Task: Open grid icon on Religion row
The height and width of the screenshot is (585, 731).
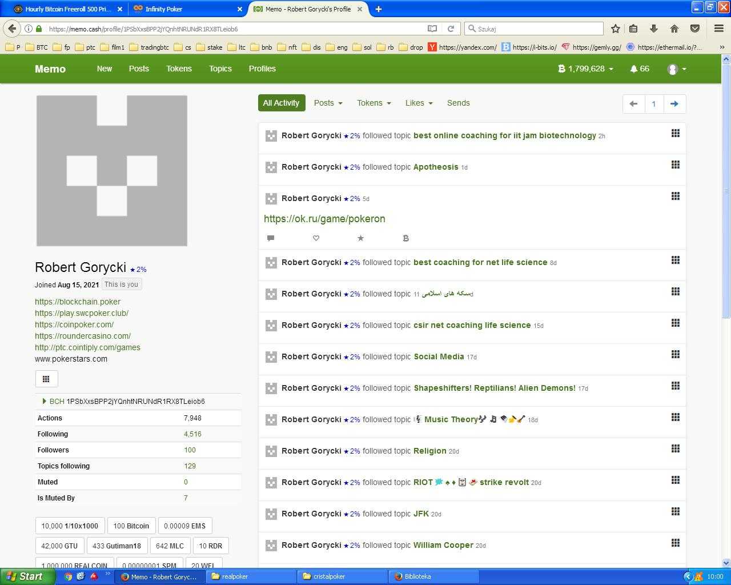Action: pos(675,448)
